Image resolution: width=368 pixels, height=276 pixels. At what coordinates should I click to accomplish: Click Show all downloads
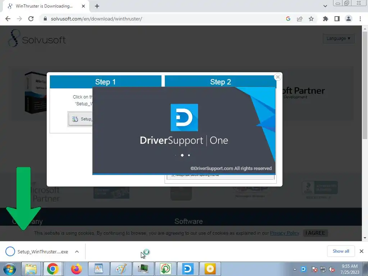341,251
